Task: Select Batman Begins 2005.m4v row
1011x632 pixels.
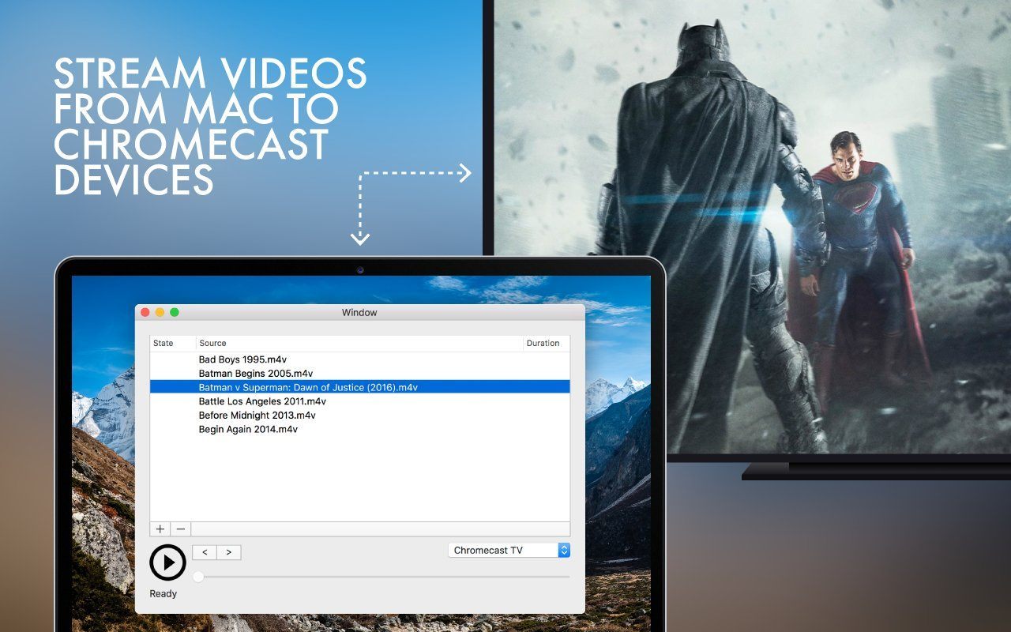Action: pos(360,374)
